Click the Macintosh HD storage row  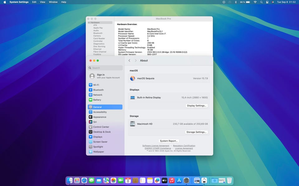[169, 124]
